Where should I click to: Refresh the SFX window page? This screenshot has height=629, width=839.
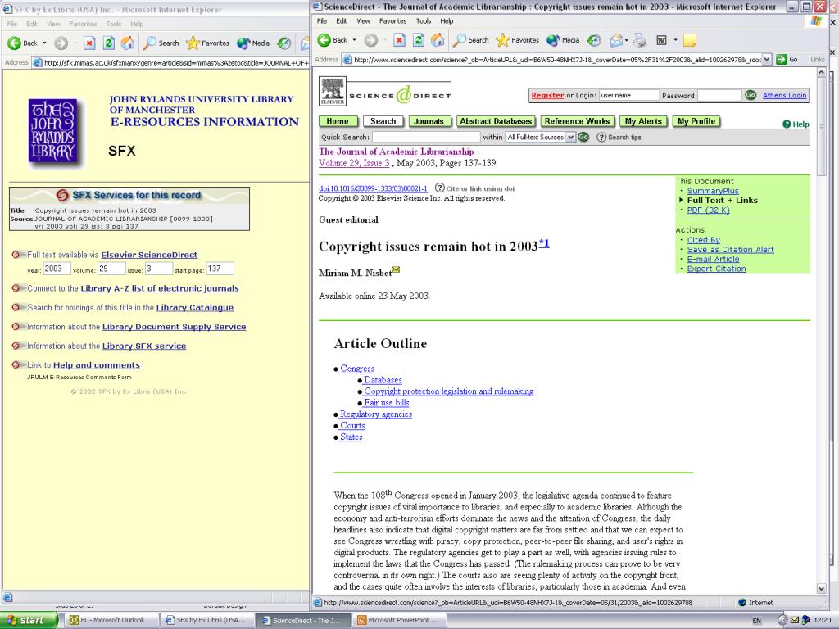click(109, 43)
